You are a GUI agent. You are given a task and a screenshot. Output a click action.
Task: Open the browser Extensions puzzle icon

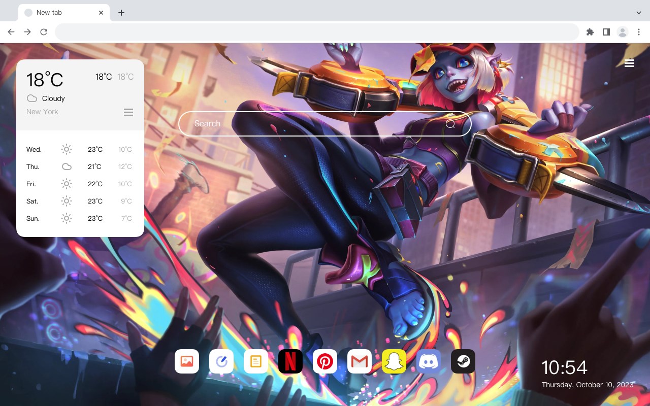(590, 32)
